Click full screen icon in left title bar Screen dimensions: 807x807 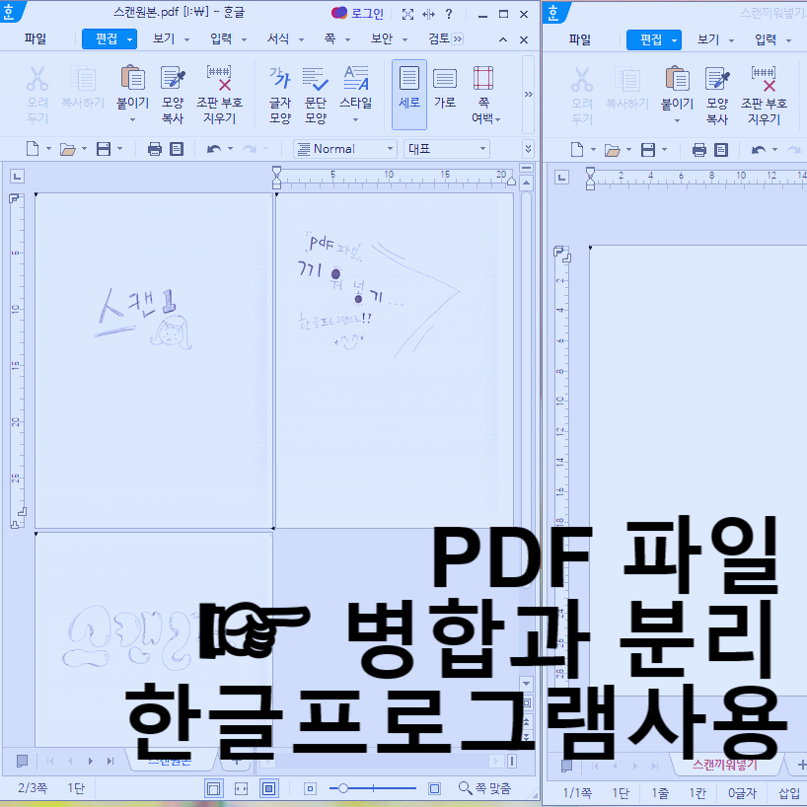coord(407,15)
